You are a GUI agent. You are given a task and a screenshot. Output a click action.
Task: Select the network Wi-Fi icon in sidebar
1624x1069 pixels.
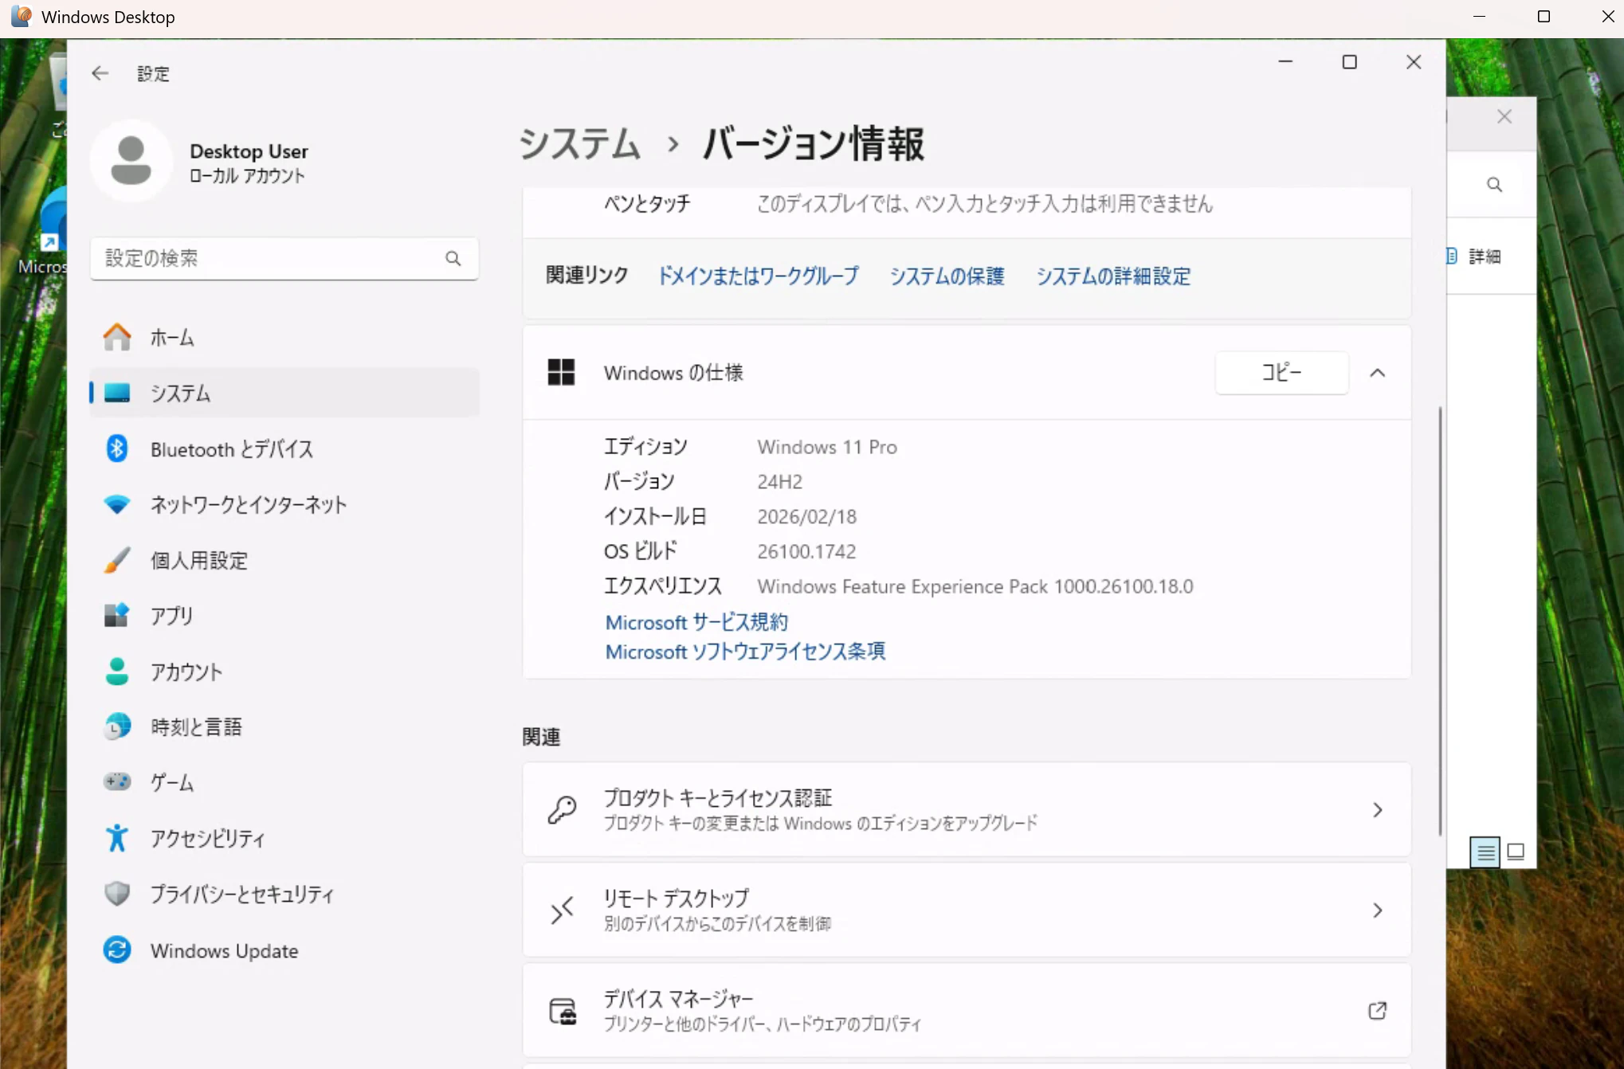pyautogui.click(x=117, y=504)
